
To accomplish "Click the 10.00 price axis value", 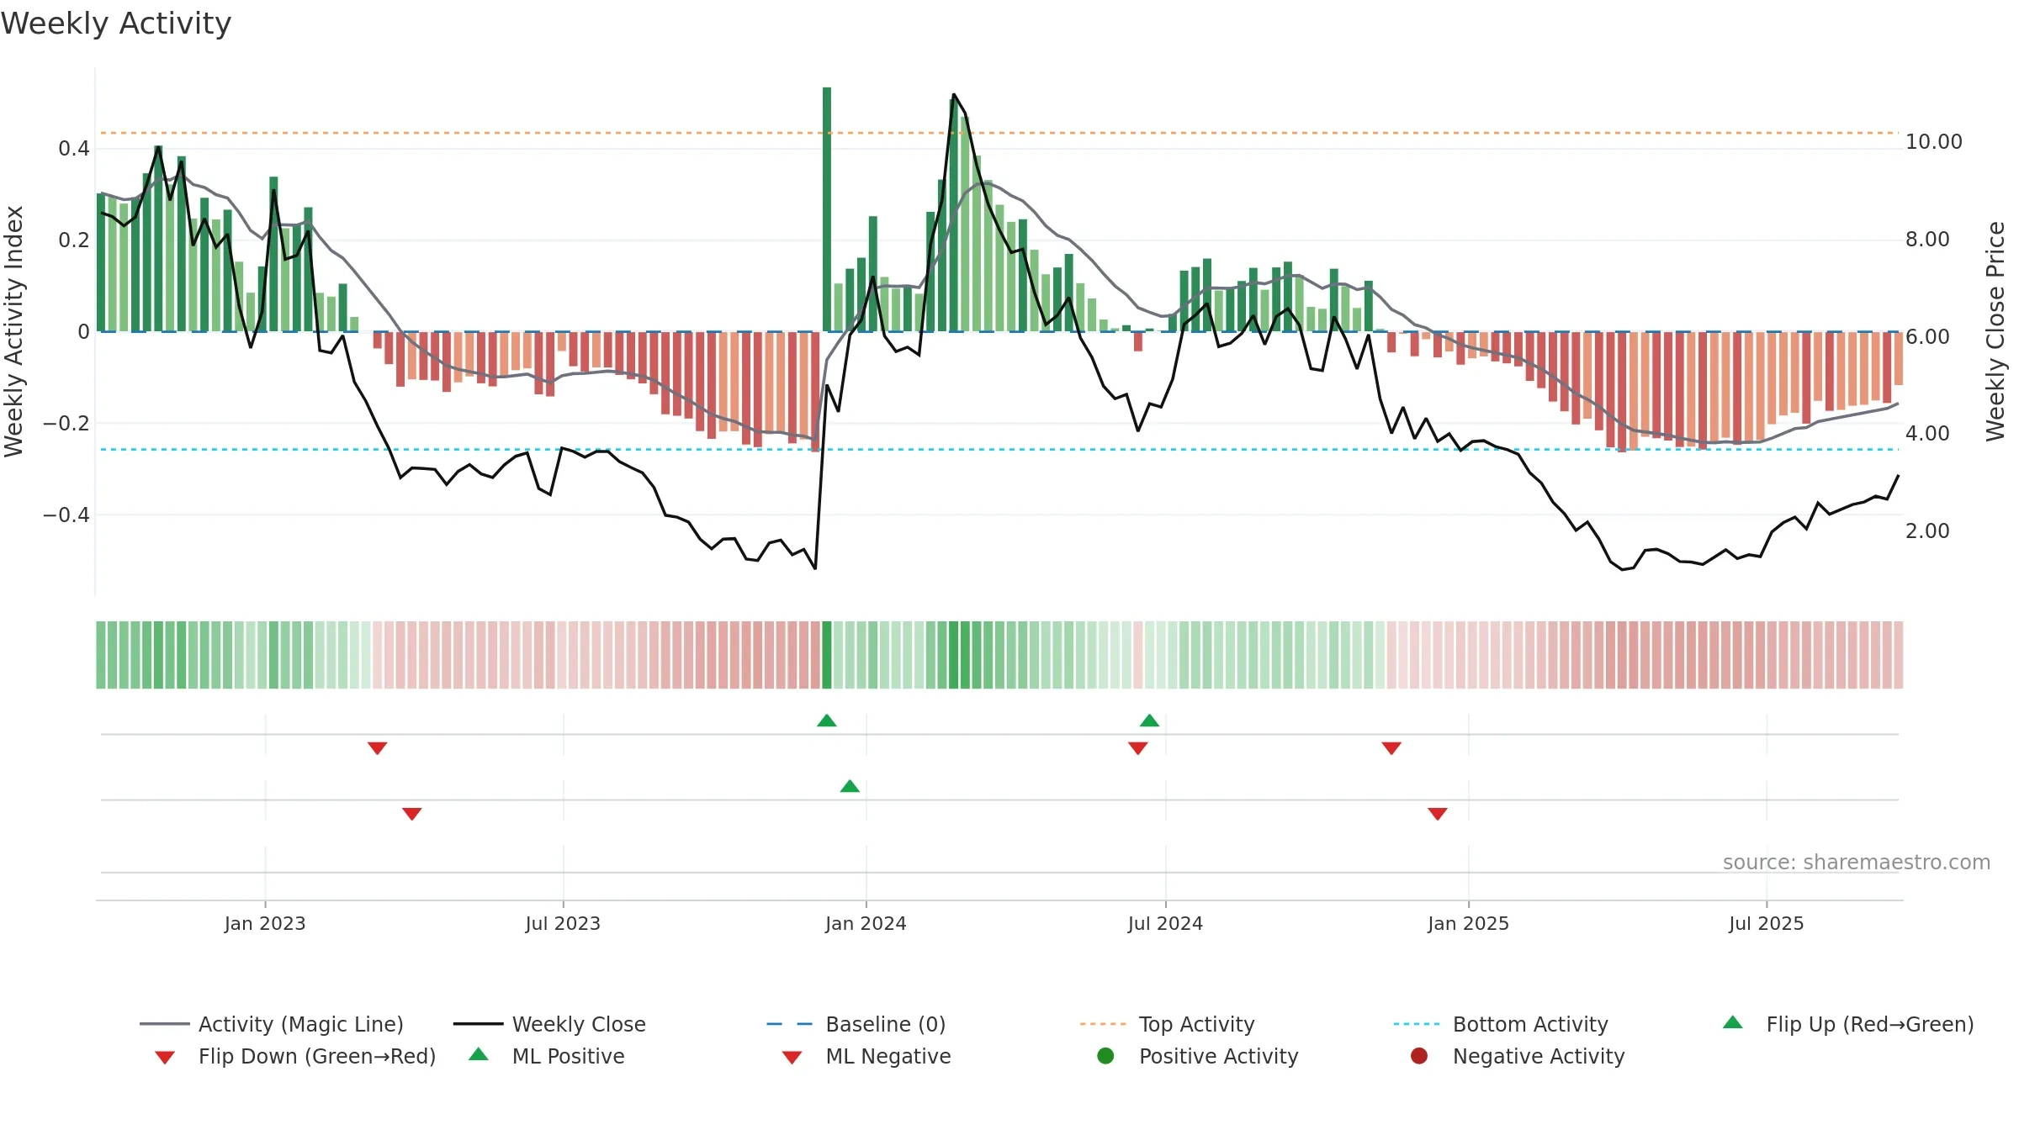I will 1934,142.
